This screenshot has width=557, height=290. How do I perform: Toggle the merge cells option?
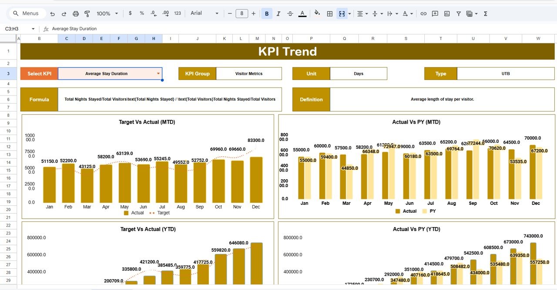[342, 13]
